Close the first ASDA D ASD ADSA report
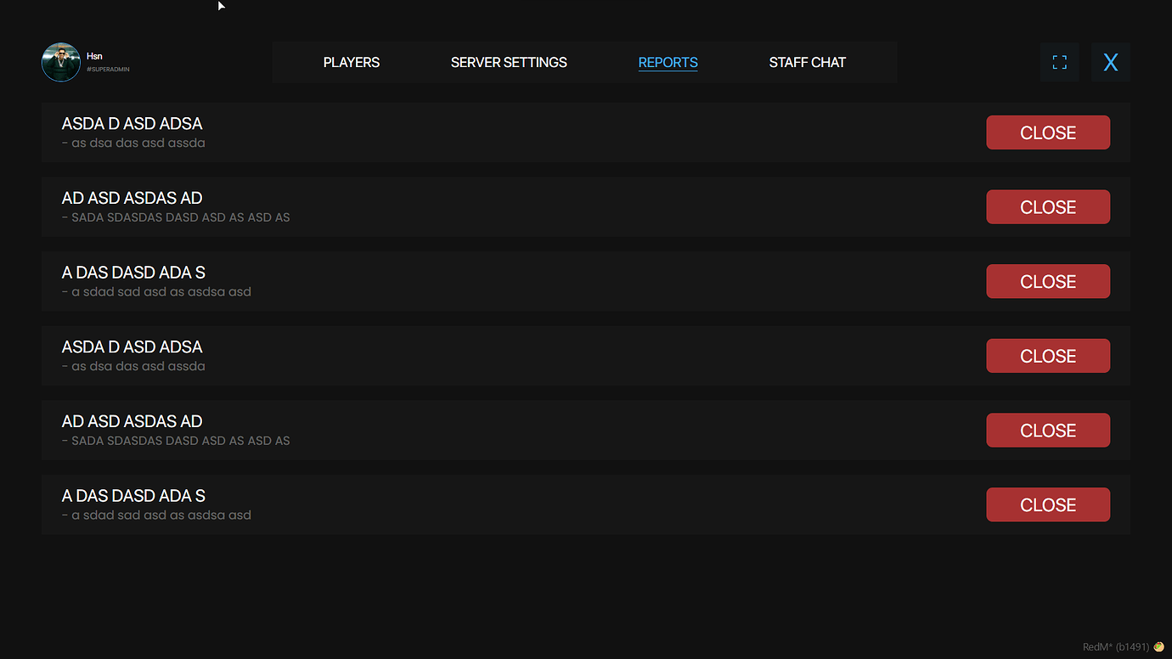This screenshot has width=1172, height=659. (1048, 132)
